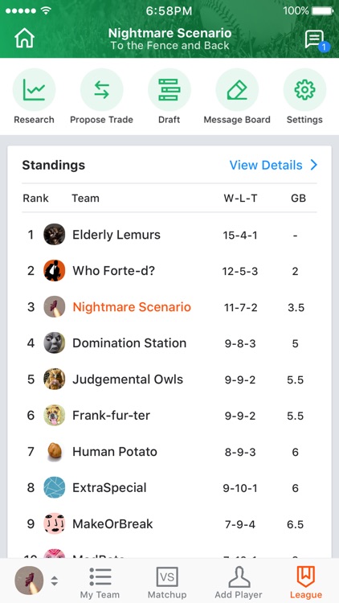Image resolution: width=339 pixels, height=603 pixels.
Task: Open the chat messages icon with badge
Action: (316, 40)
